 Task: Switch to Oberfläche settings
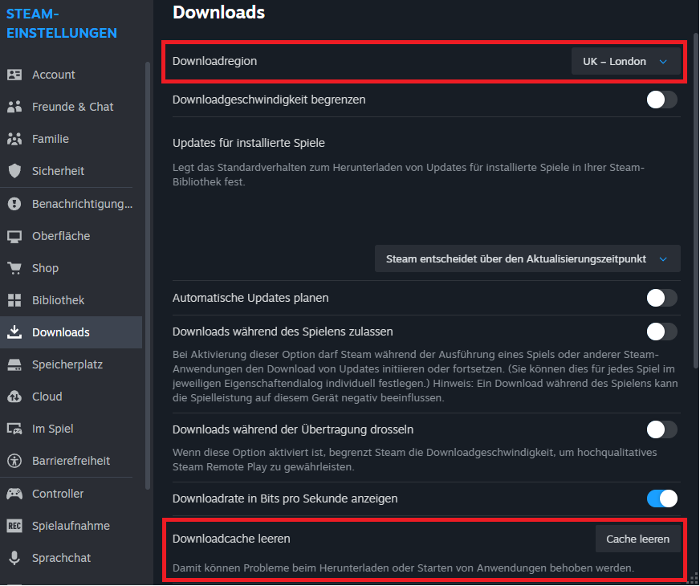(71, 236)
